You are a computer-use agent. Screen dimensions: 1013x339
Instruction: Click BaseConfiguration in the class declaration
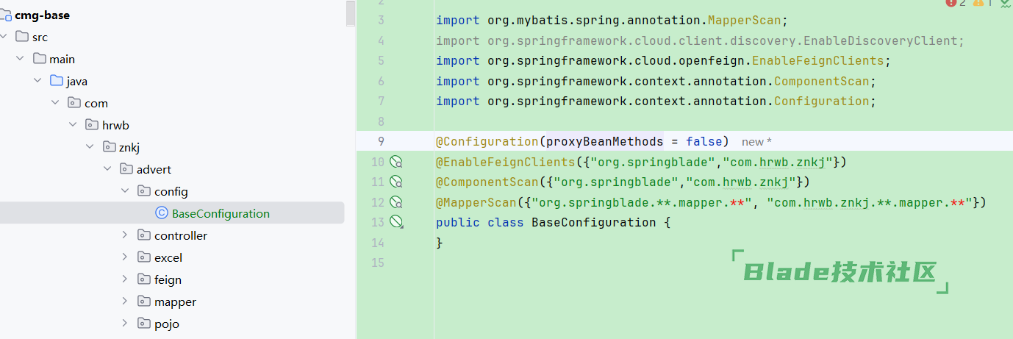[594, 222]
